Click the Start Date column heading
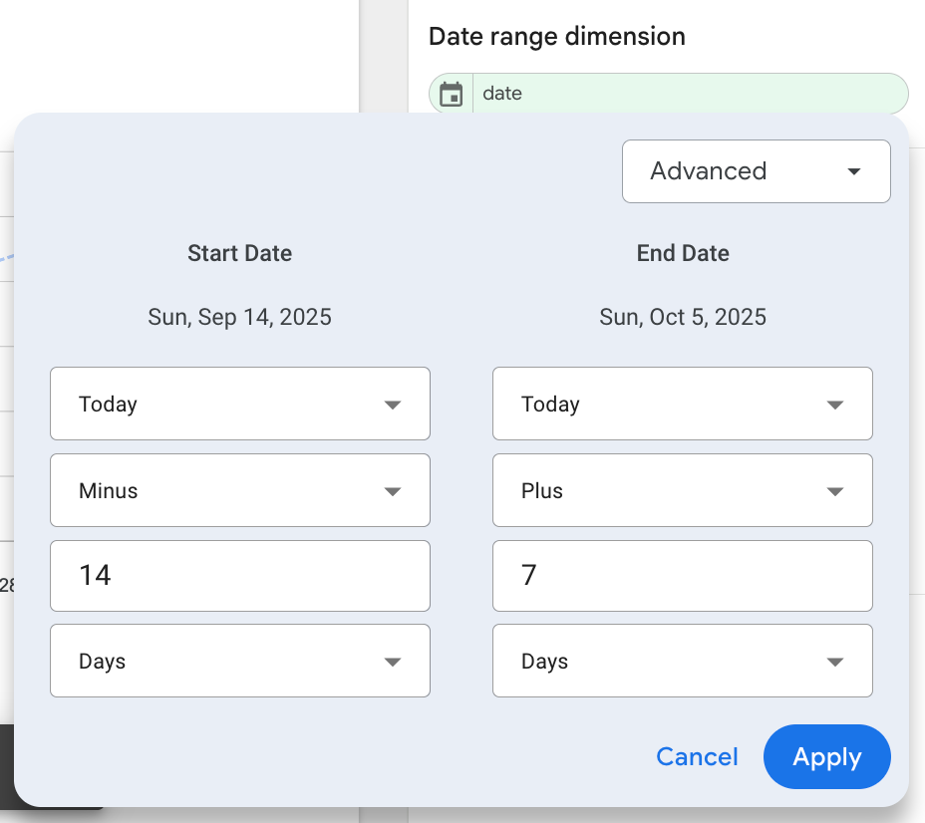The image size is (925, 823). tap(239, 253)
